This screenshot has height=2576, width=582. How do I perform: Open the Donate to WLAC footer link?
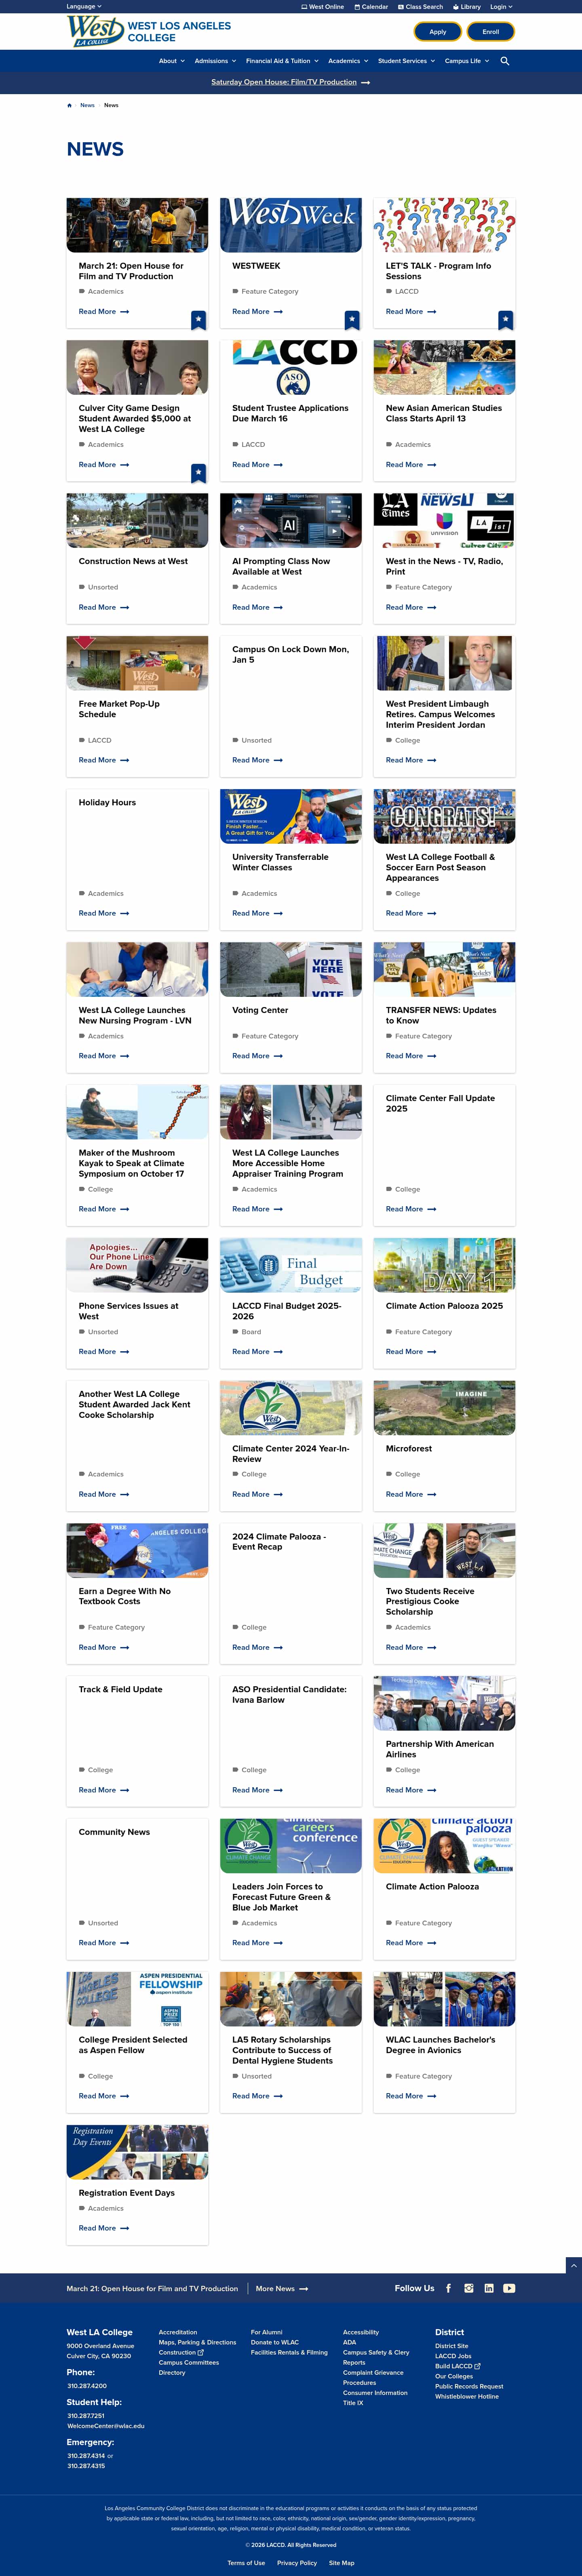[x=275, y=2342]
